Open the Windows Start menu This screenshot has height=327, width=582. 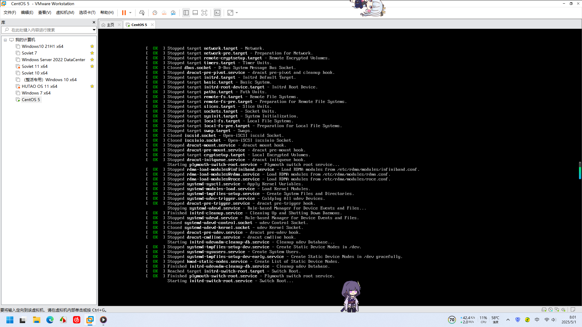pos(10,320)
